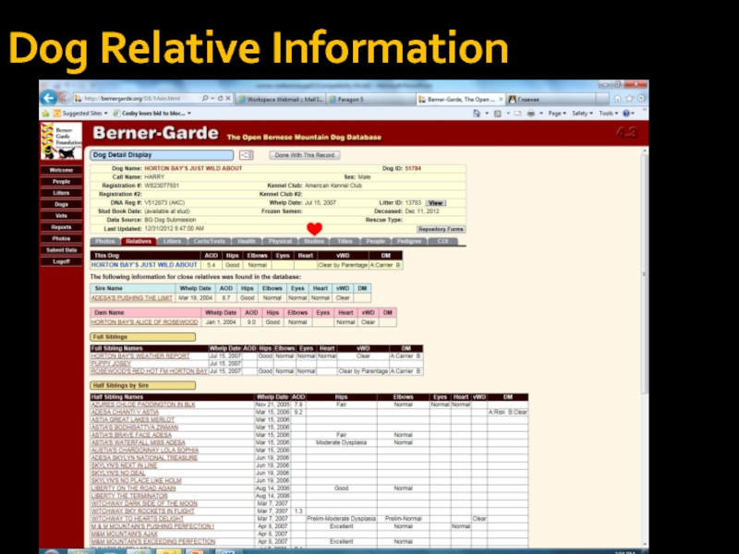Viewport: 739px width, 554px height.
Task: Open the Page menu dropdown
Action: [557, 114]
